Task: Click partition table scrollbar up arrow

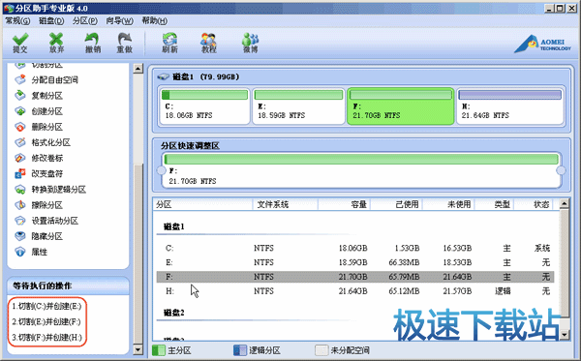Action: pyautogui.click(x=565, y=203)
